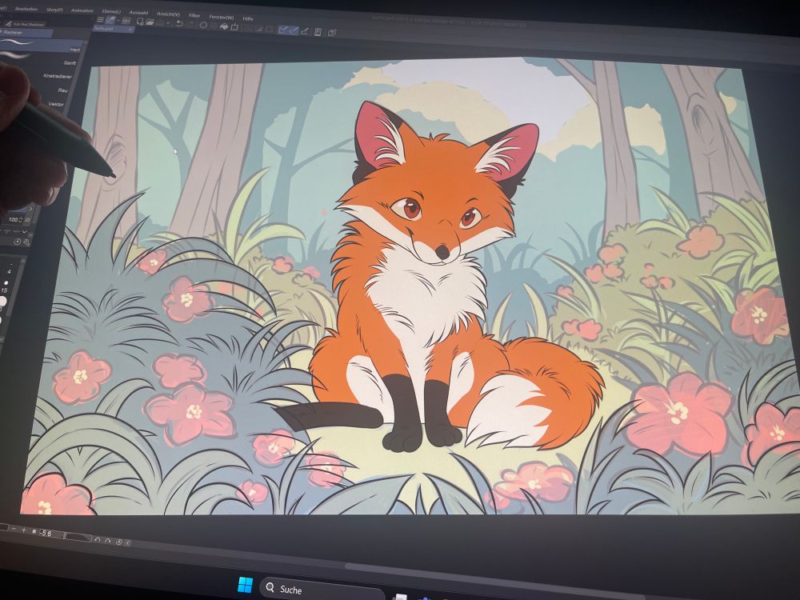Click the Open file folder icon

coord(150,22)
